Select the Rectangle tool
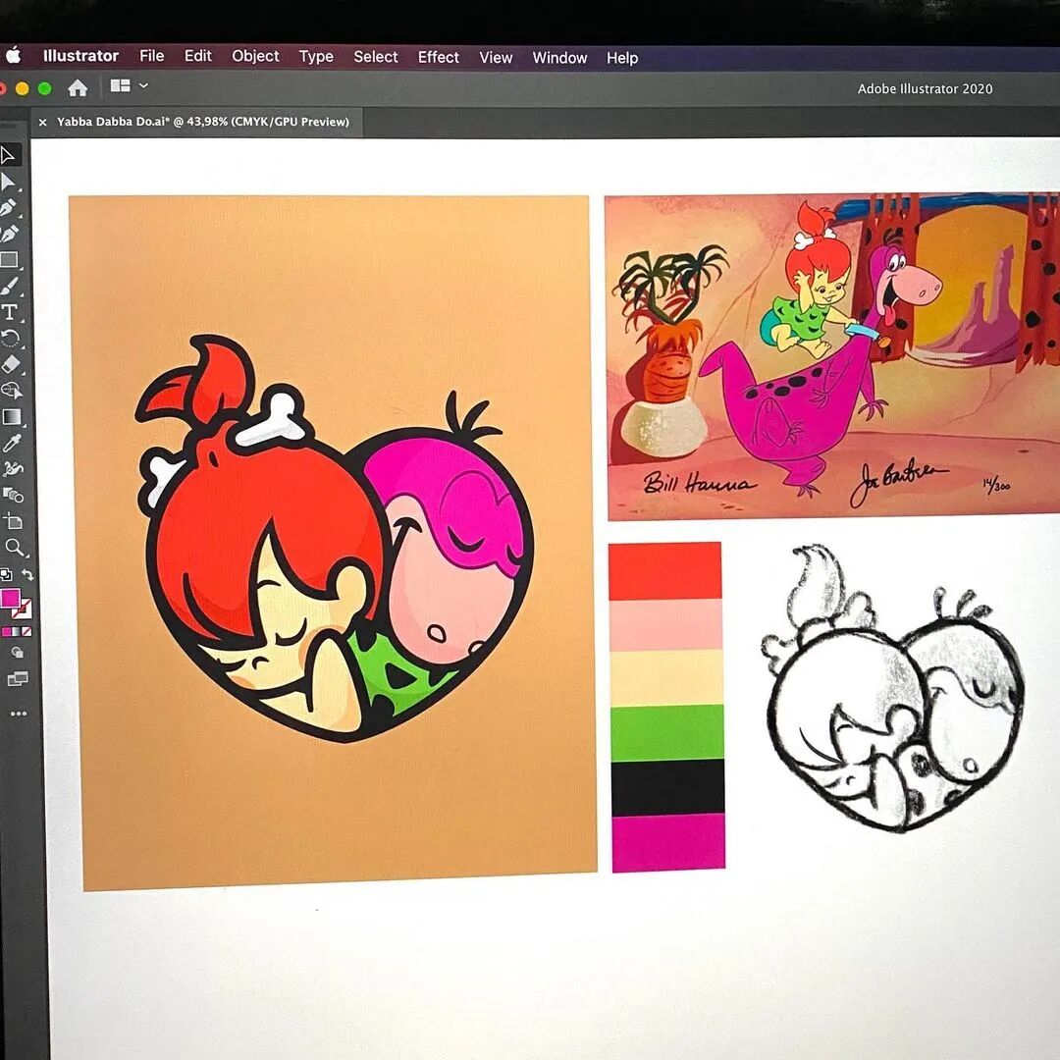Viewport: 1060px width, 1060px height. 9,259
